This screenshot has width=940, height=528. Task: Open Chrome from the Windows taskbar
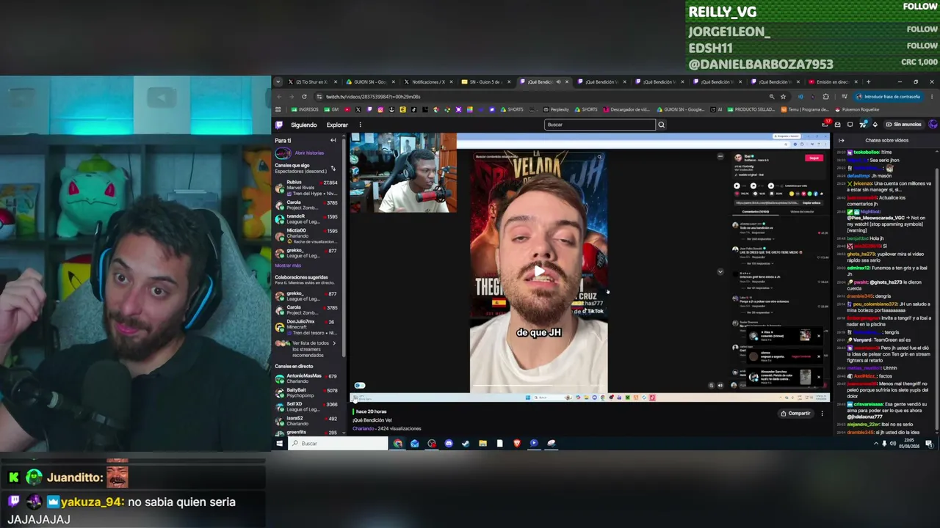pyautogui.click(x=397, y=444)
